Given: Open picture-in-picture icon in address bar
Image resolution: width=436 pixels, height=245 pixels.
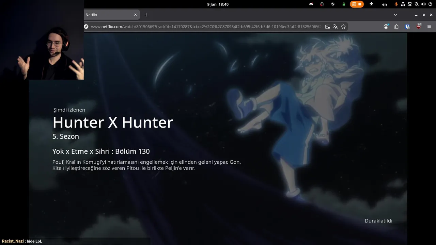Looking at the screenshot, I should 327,27.
